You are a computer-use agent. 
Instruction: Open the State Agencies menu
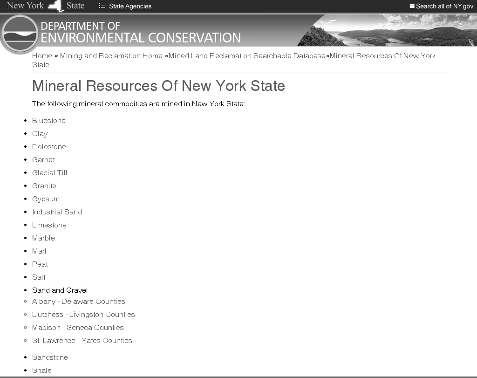(125, 6)
